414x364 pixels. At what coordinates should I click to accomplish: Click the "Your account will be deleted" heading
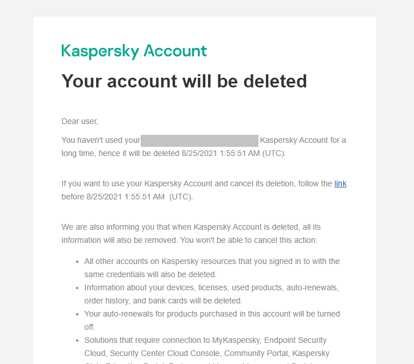[184, 81]
